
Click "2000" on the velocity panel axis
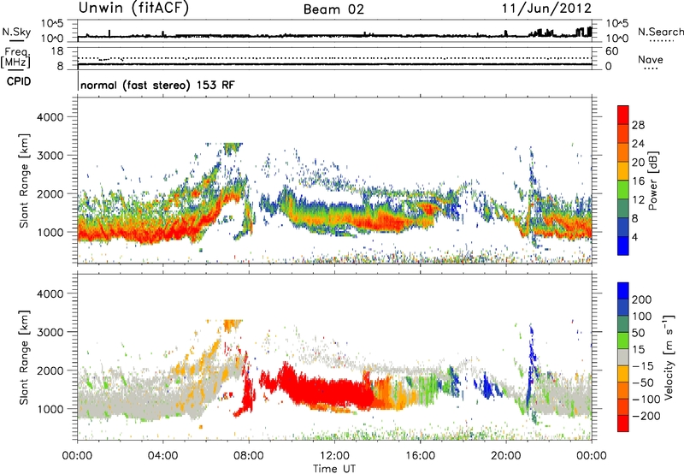tap(50, 370)
